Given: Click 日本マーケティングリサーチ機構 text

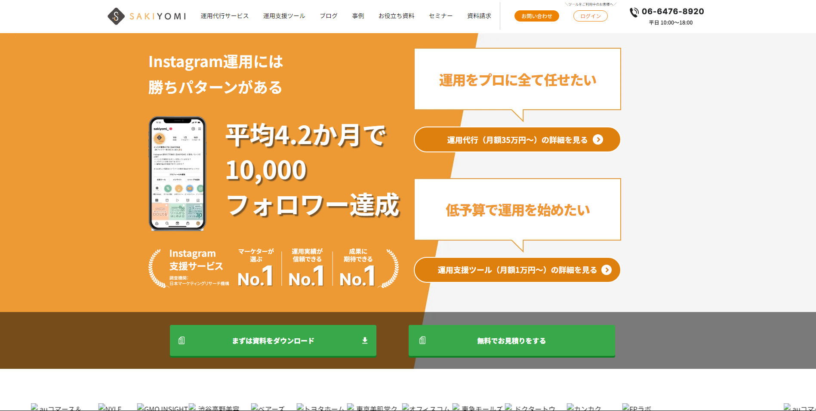Looking at the screenshot, I should (199, 284).
